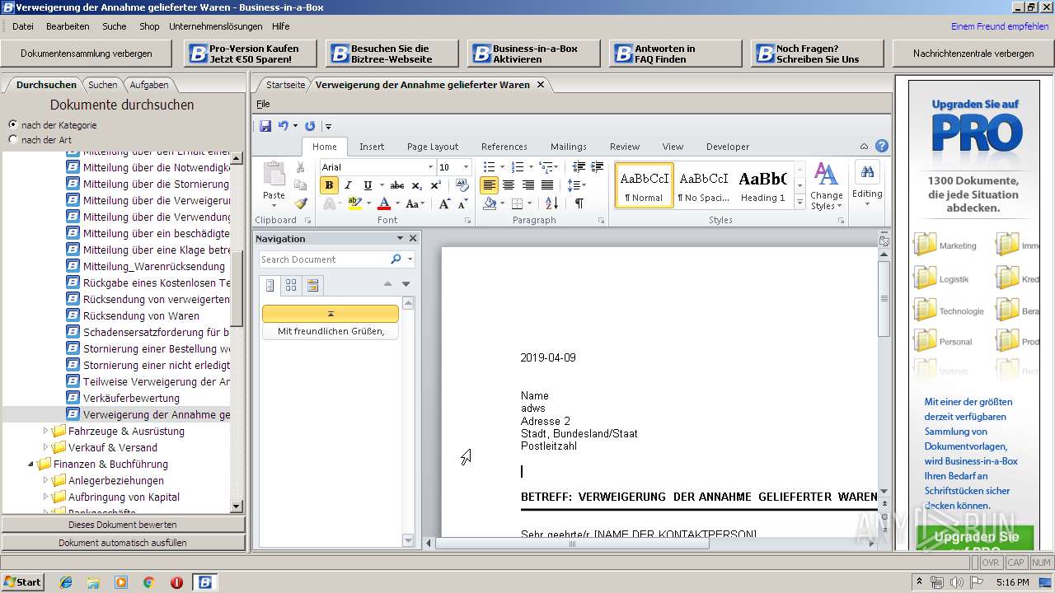Open the Unternehmenslösungen menu

(216, 26)
